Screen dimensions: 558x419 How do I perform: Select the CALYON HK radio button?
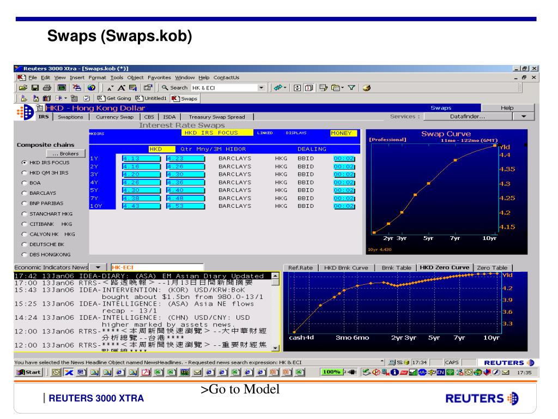pyautogui.click(x=24, y=234)
